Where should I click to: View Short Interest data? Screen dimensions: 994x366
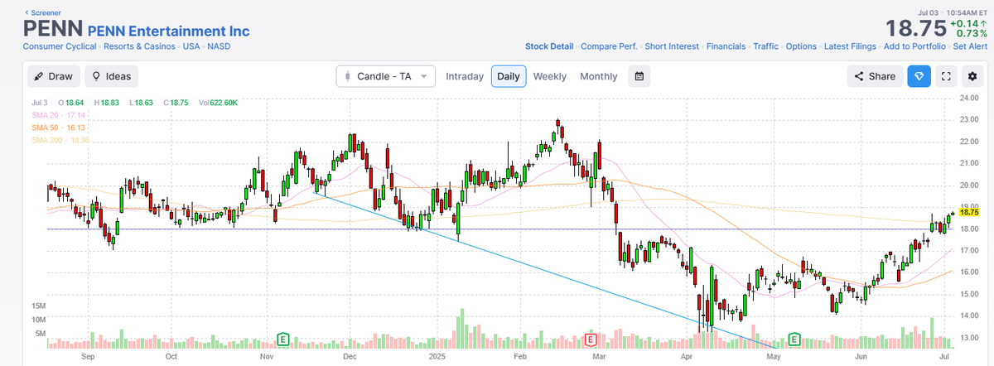point(673,46)
